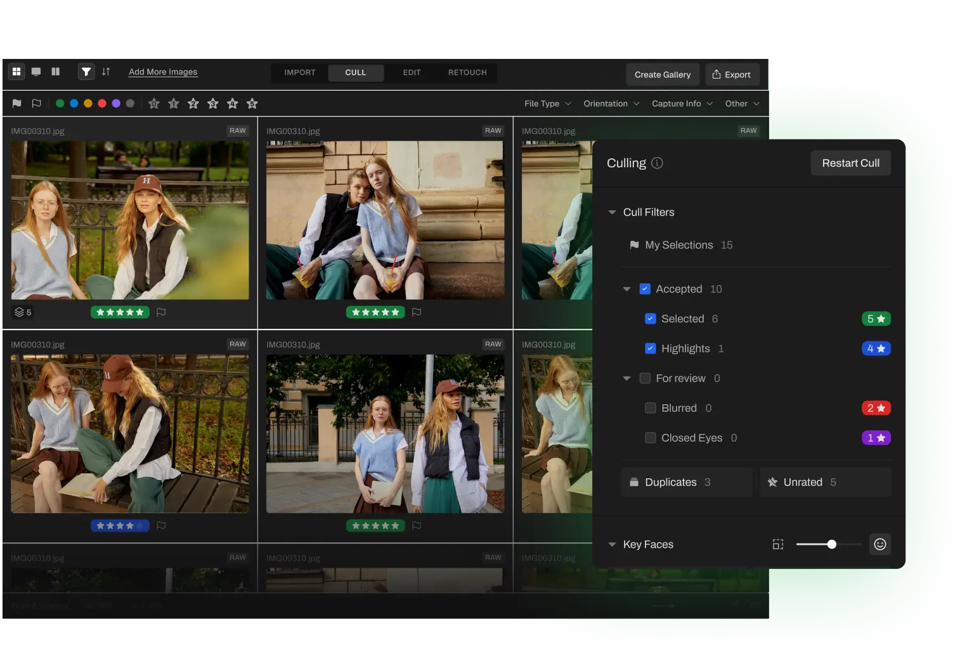Click the Create Gallery button

pyautogui.click(x=663, y=74)
